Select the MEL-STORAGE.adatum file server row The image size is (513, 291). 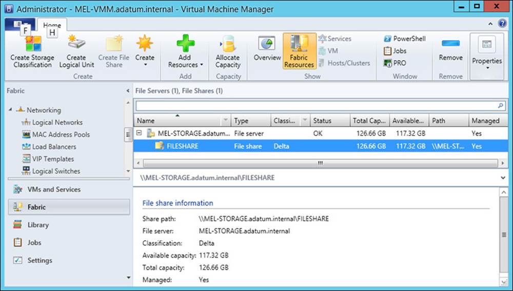coord(321,133)
